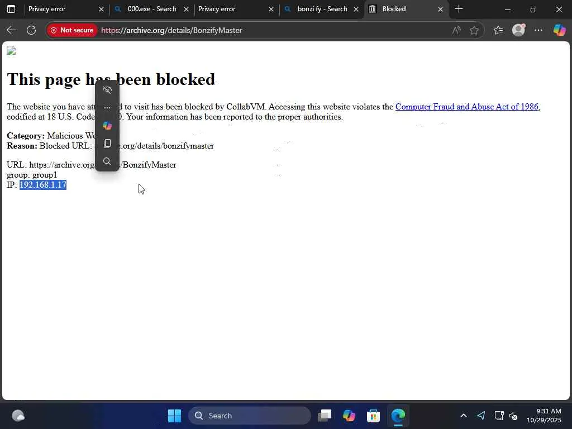Open more options in selection menu
This screenshot has width=572, height=429.
click(x=107, y=108)
